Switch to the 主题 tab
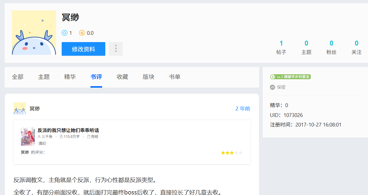368x195 pixels. [44, 77]
